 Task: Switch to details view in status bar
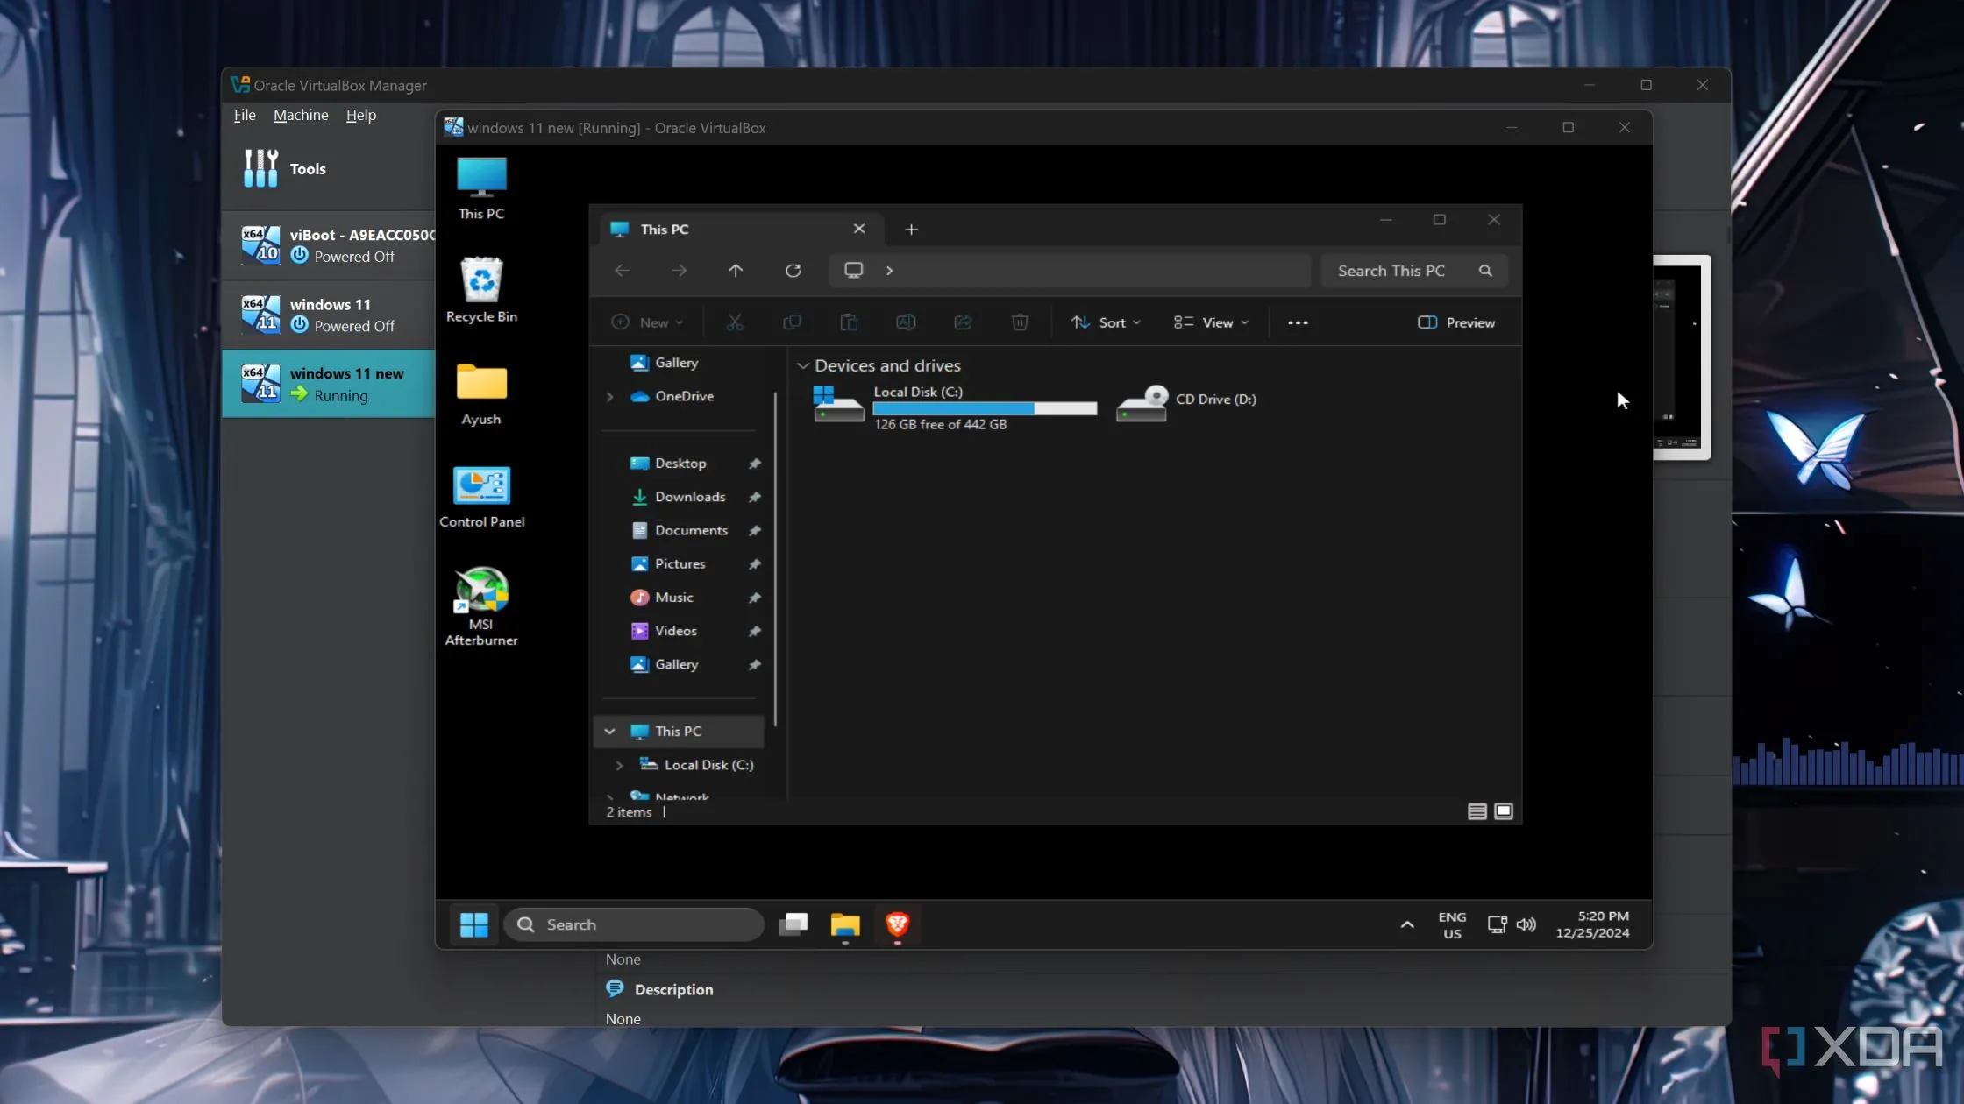(x=1477, y=811)
